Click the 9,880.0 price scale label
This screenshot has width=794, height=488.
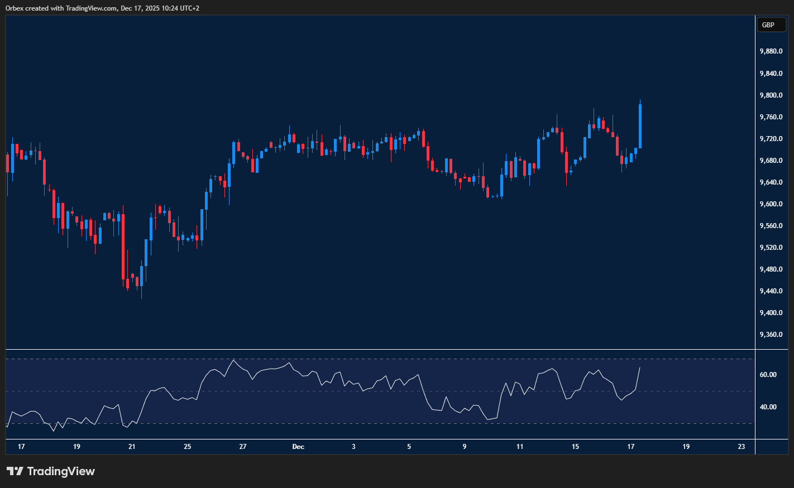[x=771, y=51]
